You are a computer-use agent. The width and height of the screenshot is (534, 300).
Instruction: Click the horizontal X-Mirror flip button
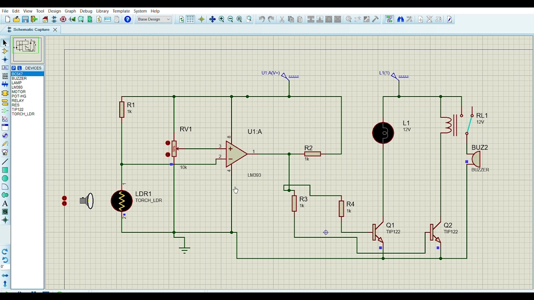pyautogui.click(x=5, y=275)
